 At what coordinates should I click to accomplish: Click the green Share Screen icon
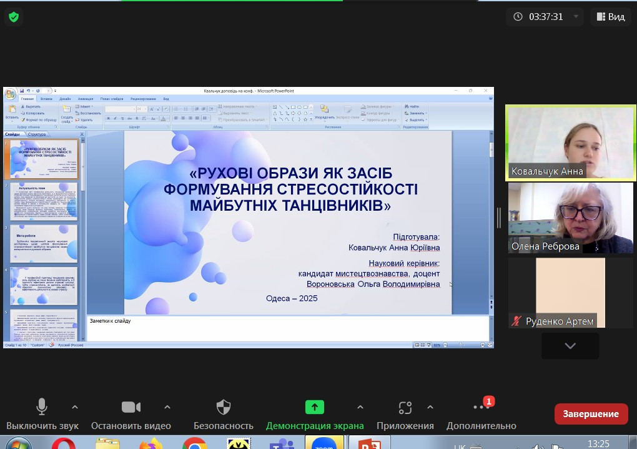coord(314,407)
